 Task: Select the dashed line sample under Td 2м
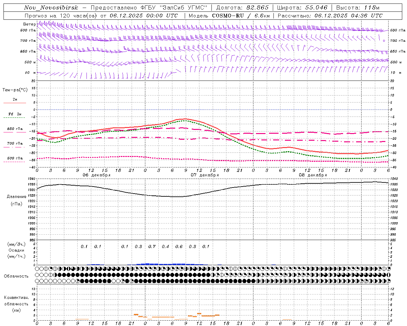click(x=14, y=118)
